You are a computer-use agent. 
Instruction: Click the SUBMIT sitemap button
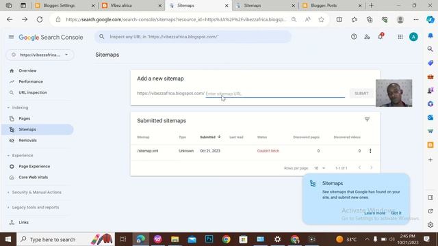(361, 94)
